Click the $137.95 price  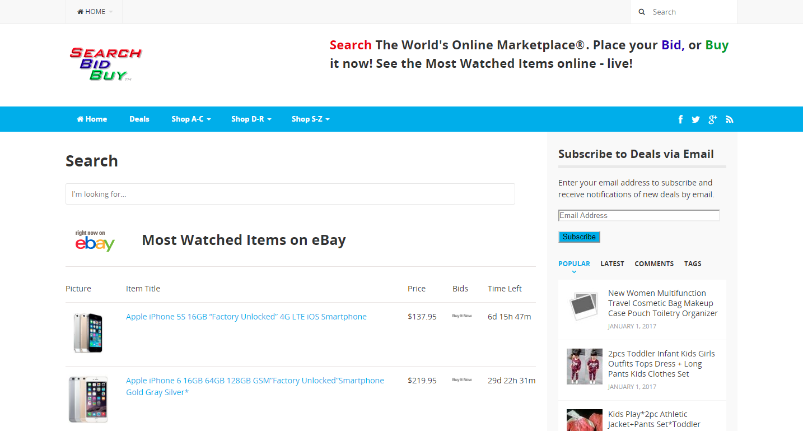coord(422,317)
